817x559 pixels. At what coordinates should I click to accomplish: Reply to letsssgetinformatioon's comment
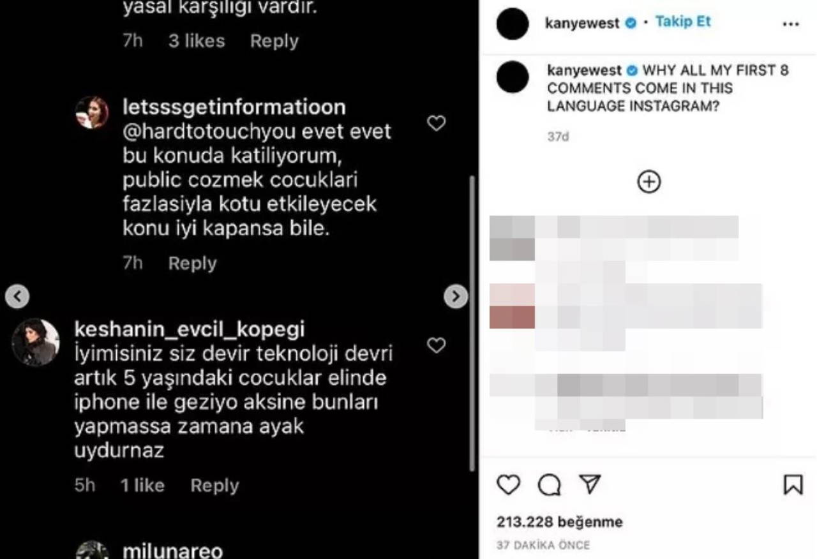[192, 264]
